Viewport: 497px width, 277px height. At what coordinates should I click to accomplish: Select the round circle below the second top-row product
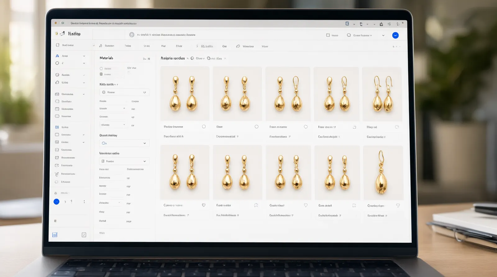click(x=257, y=126)
